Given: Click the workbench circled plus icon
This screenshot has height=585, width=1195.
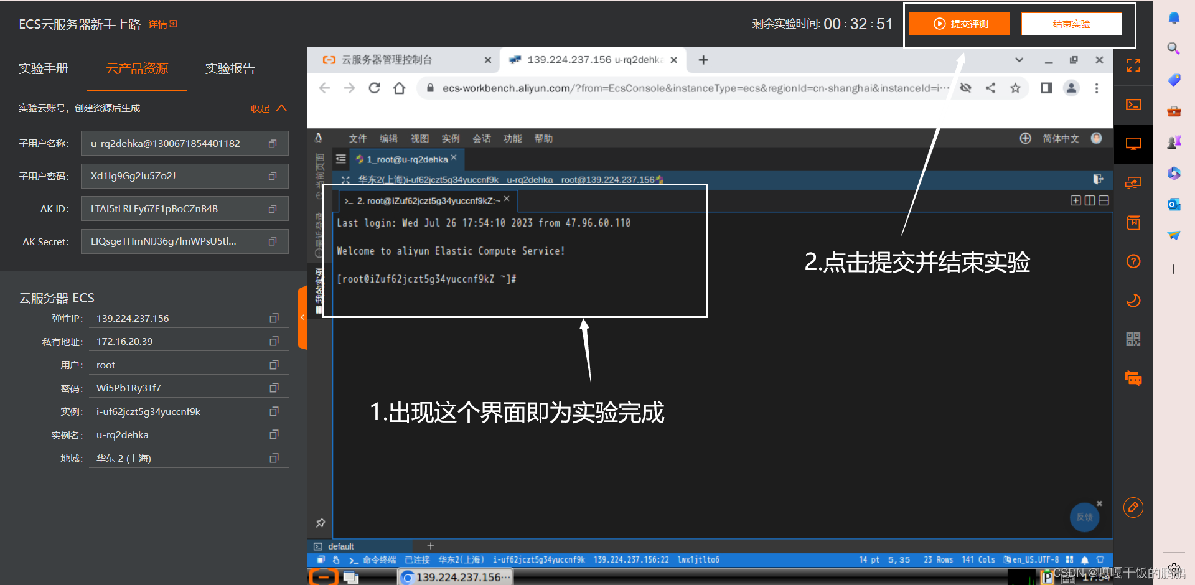Looking at the screenshot, I should coord(1026,138).
